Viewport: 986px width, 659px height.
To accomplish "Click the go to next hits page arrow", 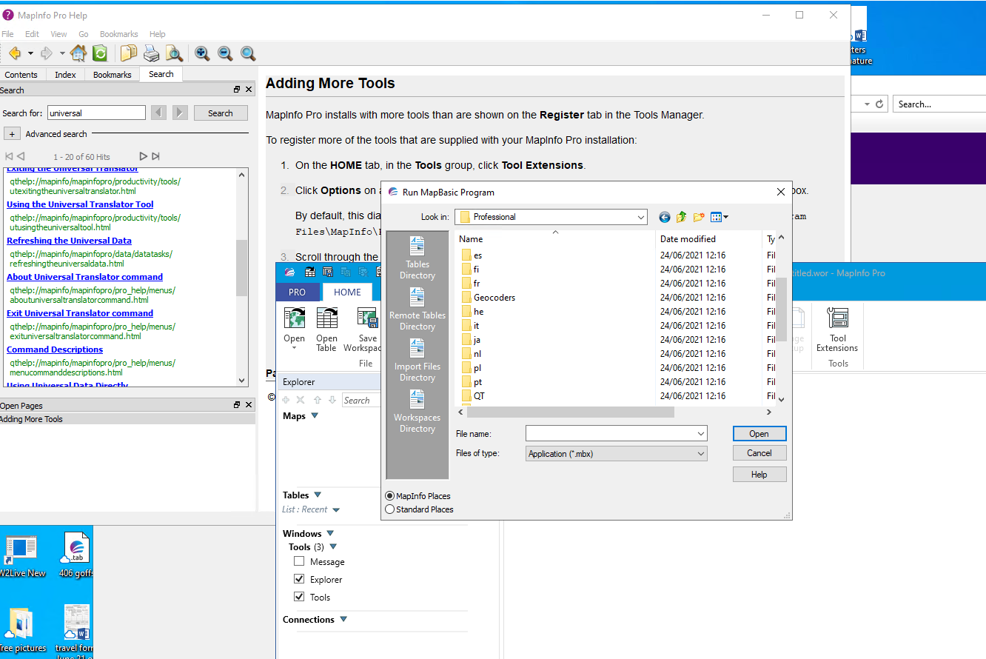I will (x=144, y=156).
